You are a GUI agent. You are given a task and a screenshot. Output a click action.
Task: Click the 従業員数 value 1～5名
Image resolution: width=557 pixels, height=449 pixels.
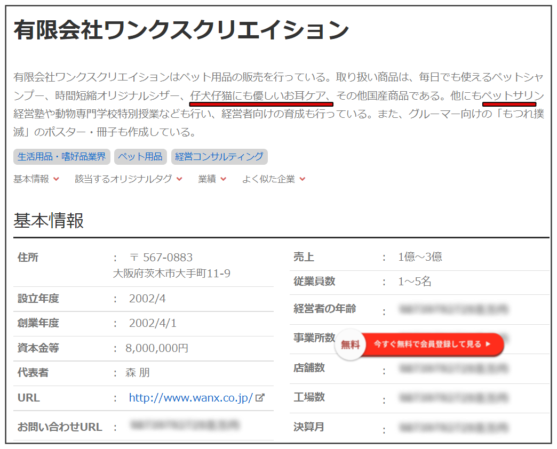click(x=415, y=282)
